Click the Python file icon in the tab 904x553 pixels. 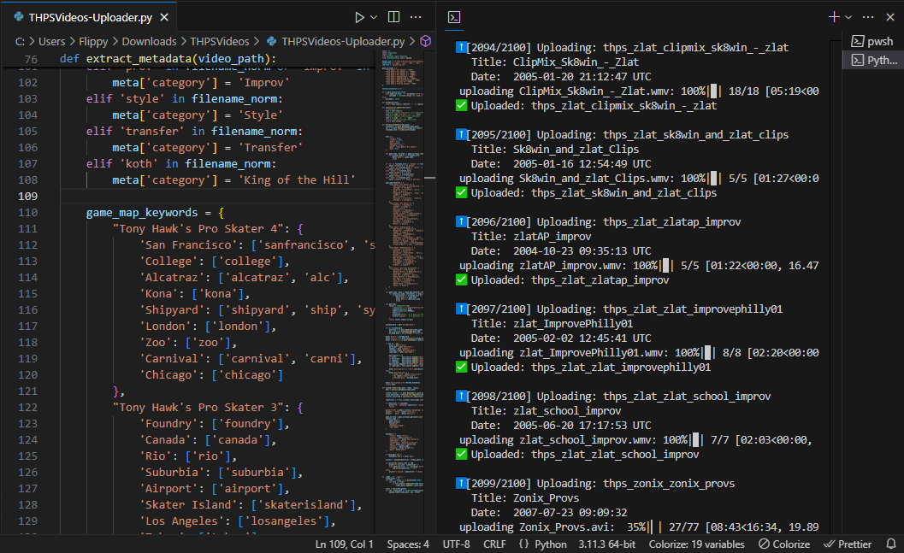(x=19, y=17)
